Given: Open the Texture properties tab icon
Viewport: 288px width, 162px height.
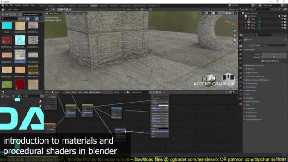Looking at the screenshot, I should 241,104.
